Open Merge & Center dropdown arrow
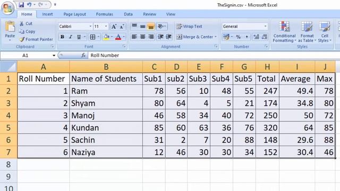 point(216,37)
